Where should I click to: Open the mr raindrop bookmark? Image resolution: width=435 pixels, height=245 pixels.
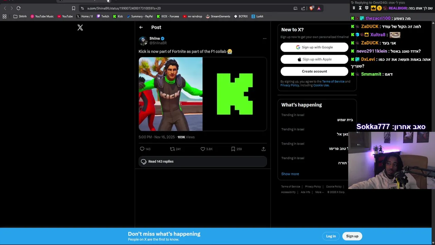tap(192, 16)
